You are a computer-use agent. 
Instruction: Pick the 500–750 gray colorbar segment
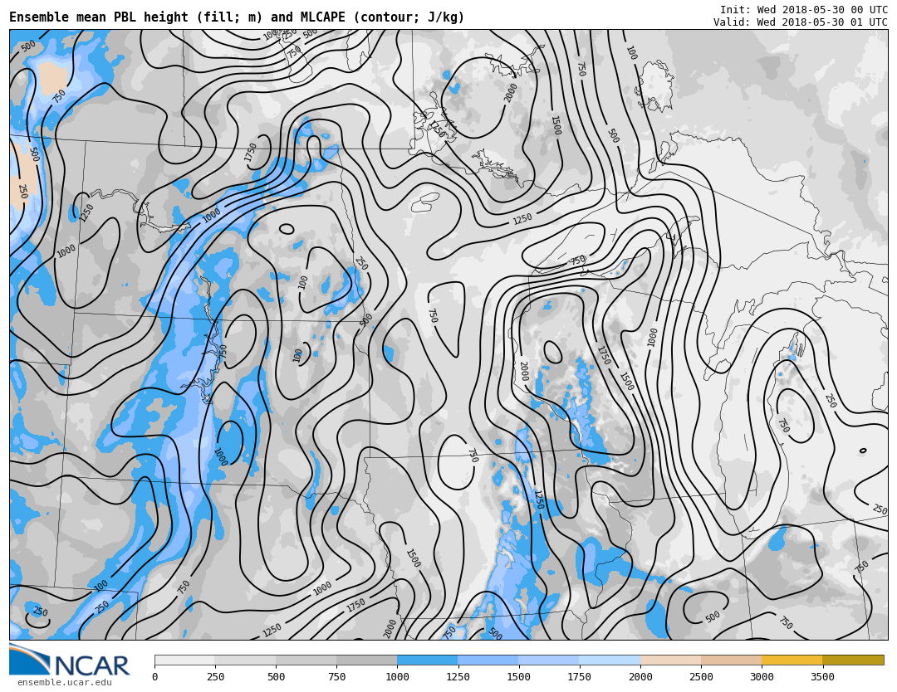click(x=306, y=660)
